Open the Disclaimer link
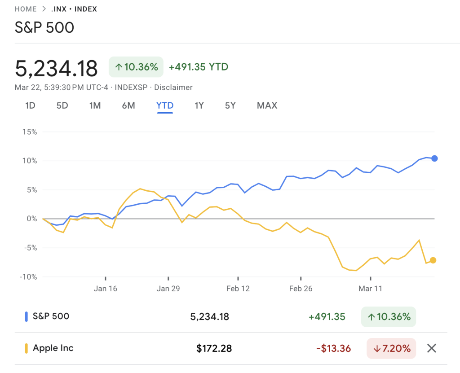Viewport: 460px width, 373px height. tap(173, 88)
